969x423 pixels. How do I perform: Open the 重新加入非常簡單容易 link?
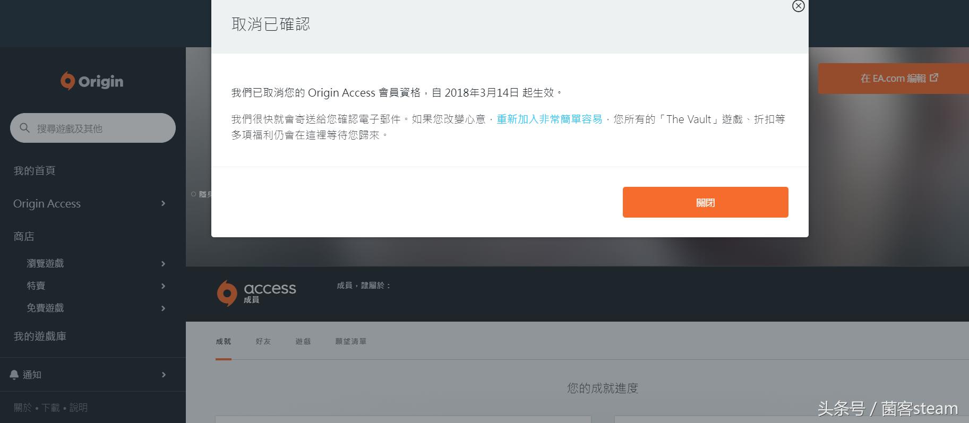click(549, 119)
